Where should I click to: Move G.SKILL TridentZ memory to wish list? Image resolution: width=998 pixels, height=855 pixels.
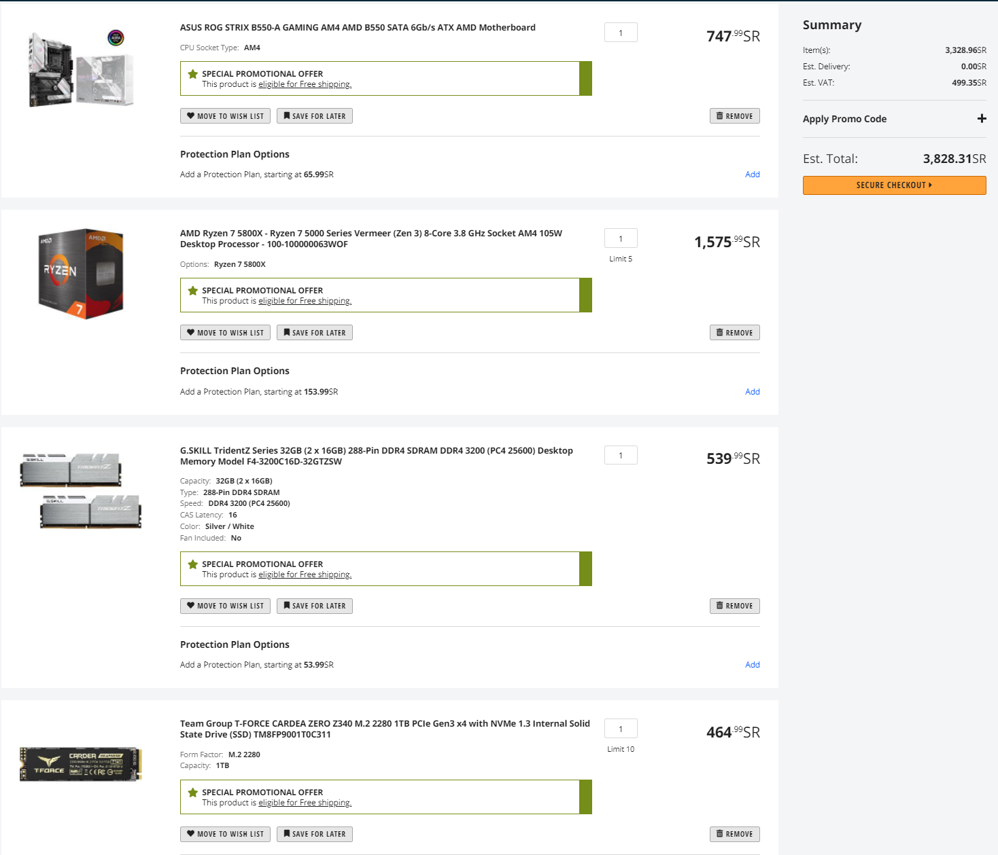(225, 606)
